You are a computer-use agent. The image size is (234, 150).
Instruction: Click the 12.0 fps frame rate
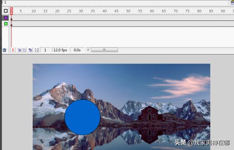click(x=60, y=50)
